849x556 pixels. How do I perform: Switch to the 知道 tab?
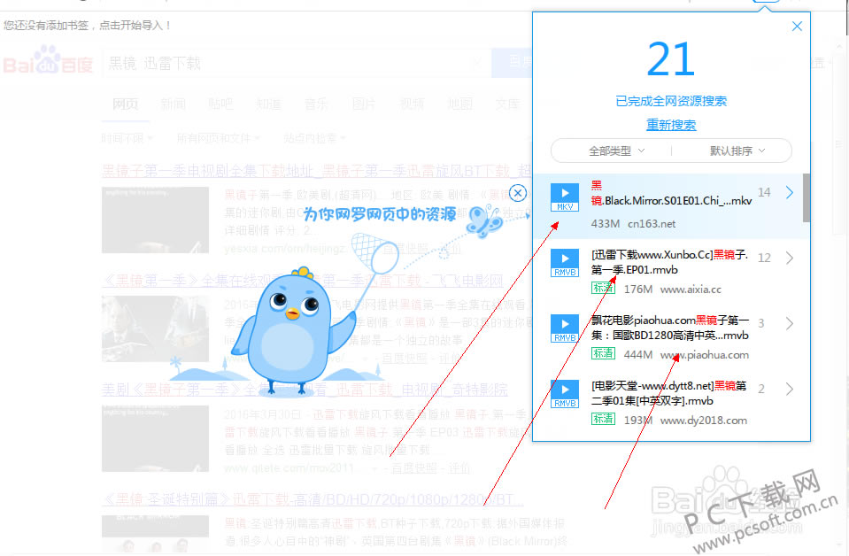[268, 104]
